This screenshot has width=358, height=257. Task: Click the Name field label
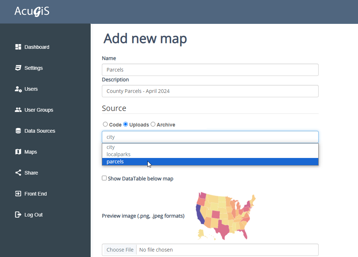109,58
